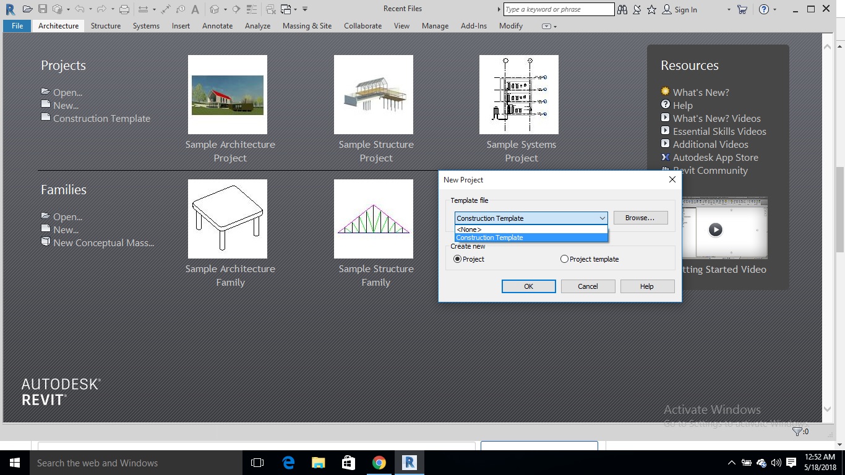
Task: Click the Section tool icon
Action: (236, 9)
